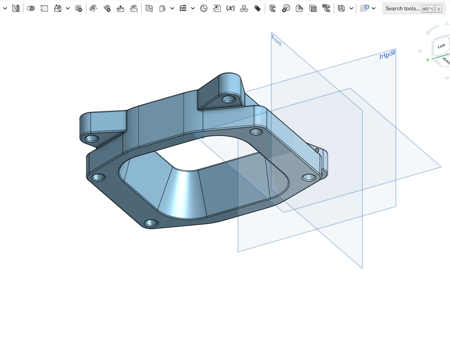Start the Sheet metal model tool
Viewport: 450px width, 341px height.
pyautogui.click(x=273, y=8)
